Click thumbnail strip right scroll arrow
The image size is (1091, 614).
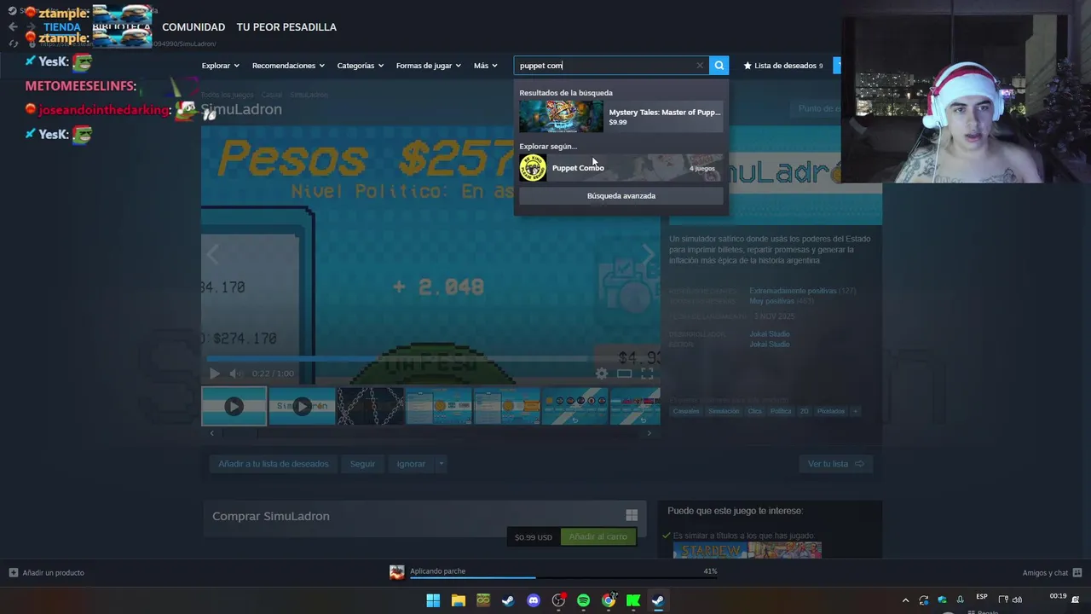649,433
